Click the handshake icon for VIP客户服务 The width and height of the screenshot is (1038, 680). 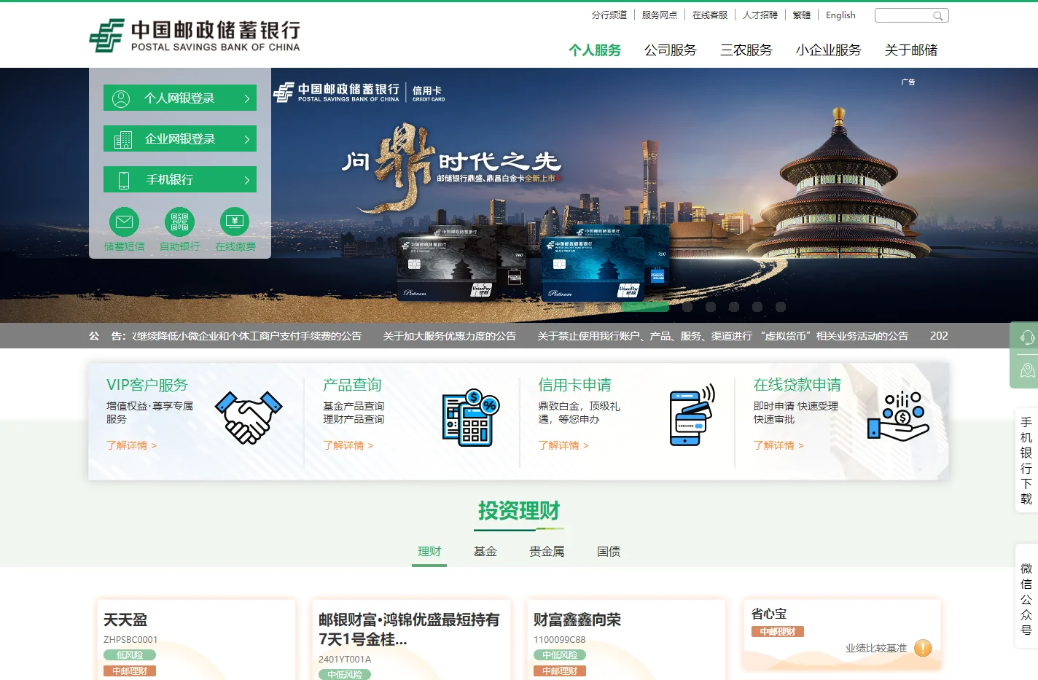coord(248,418)
